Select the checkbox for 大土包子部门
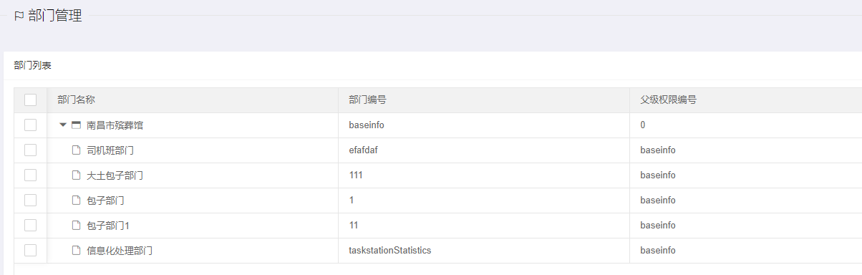 pyautogui.click(x=30, y=175)
